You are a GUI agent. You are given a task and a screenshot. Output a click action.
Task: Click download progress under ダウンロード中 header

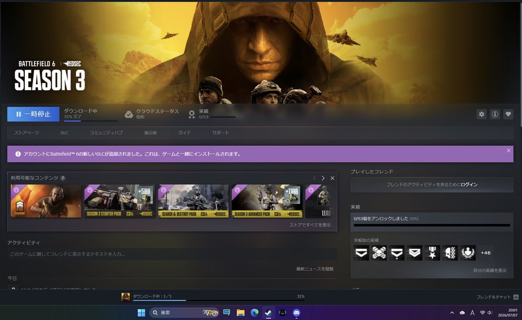coord(91,121)
